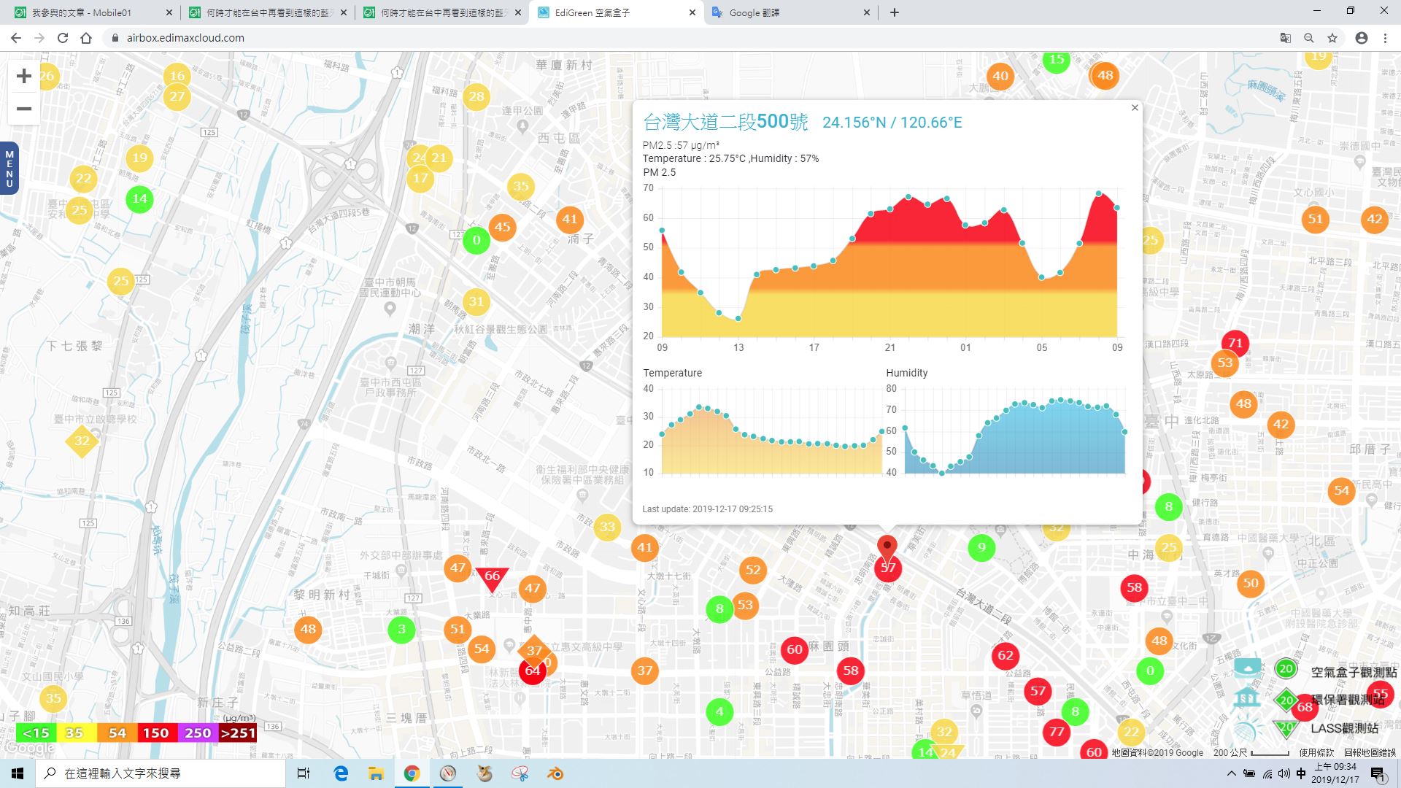Open the blue MENU side panel tab

pyautogui.click(x=9, y=169)
